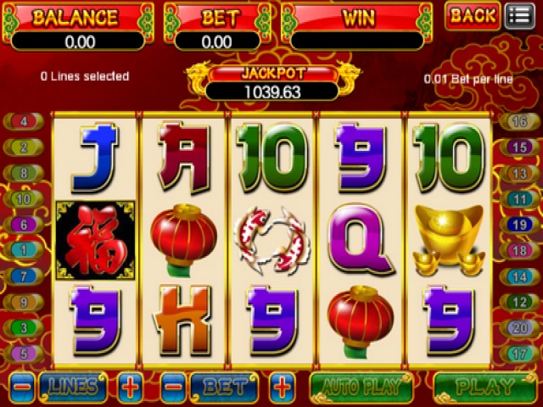Click the red A symbol on the top row
Image resolution: width=543 pixels, height=407 pixels.
(184, 157)
